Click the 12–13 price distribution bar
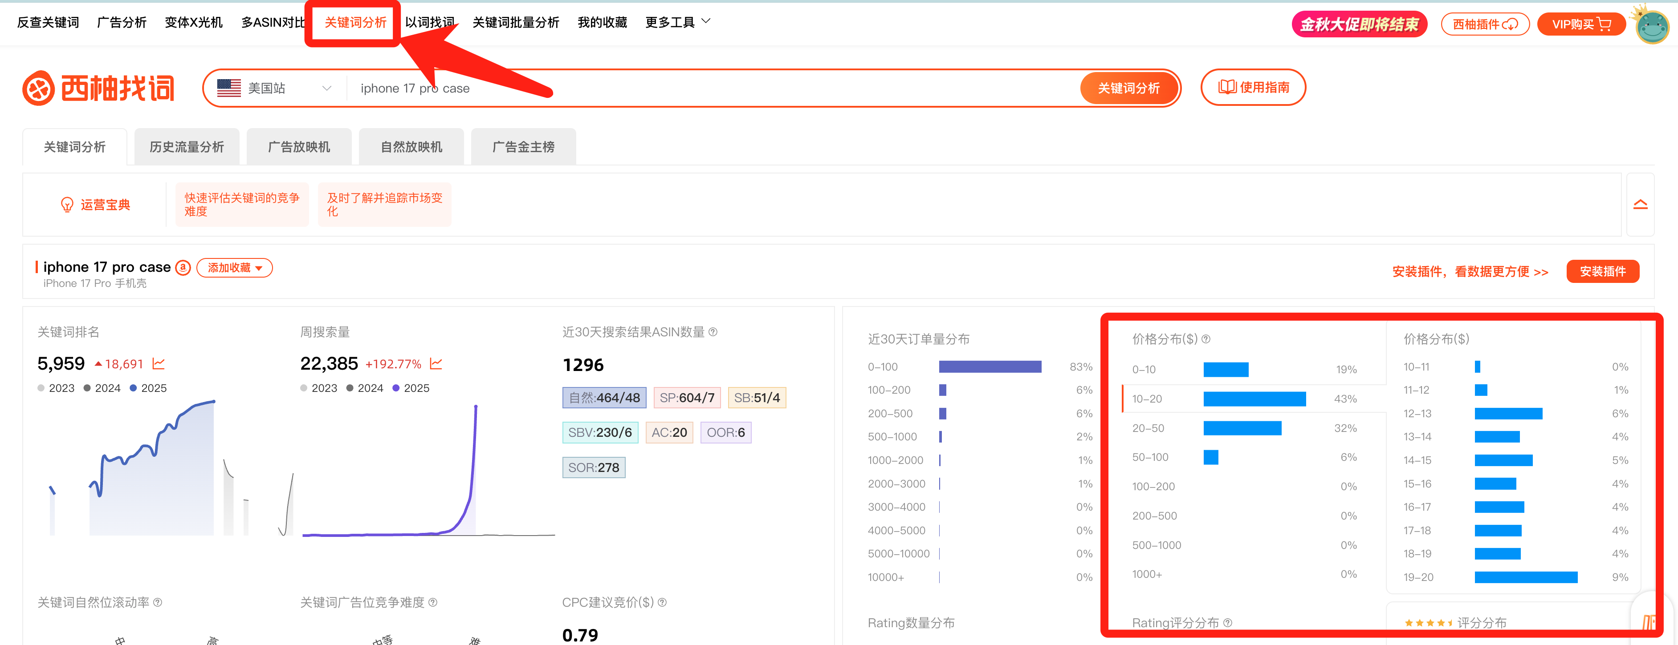The image size is (1678, 645). coord(1508,414)
